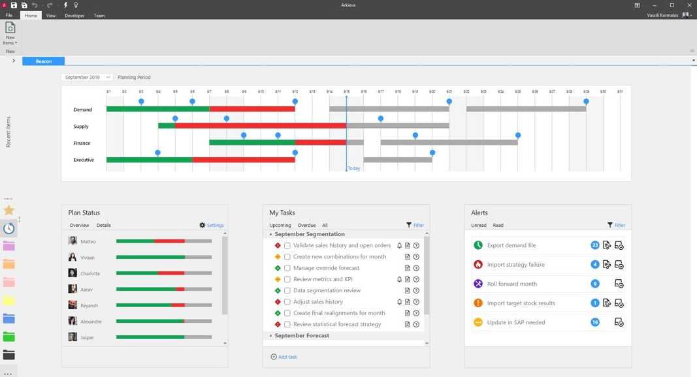
Task: Click the Add task link
Action: pyautogui.click(x=284, y=357)
